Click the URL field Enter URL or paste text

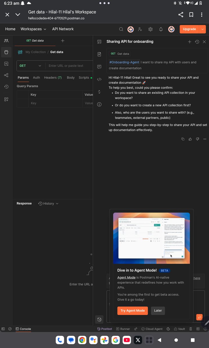coord(69,66)
